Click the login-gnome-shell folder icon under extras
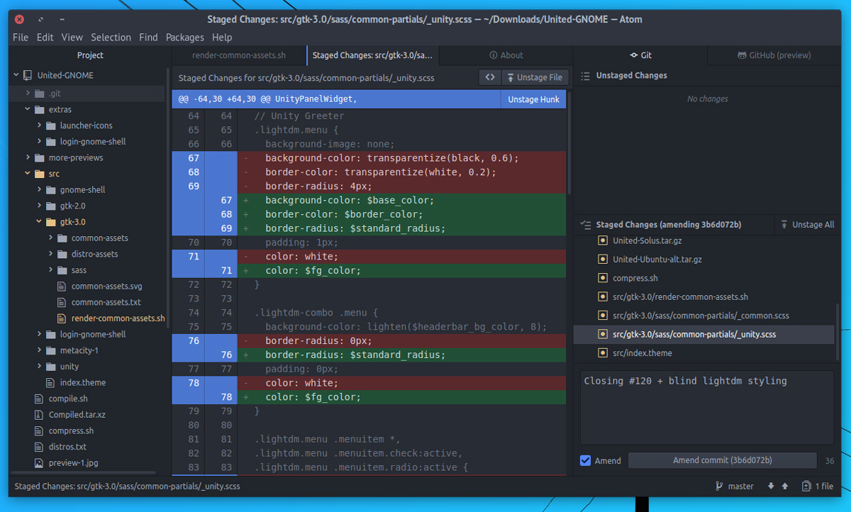Viewport: 851px width, 512px height. [x=51, y=142]
